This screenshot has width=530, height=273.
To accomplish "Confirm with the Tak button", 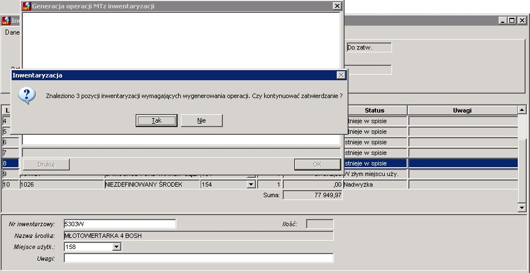I will tap(156, 120).
